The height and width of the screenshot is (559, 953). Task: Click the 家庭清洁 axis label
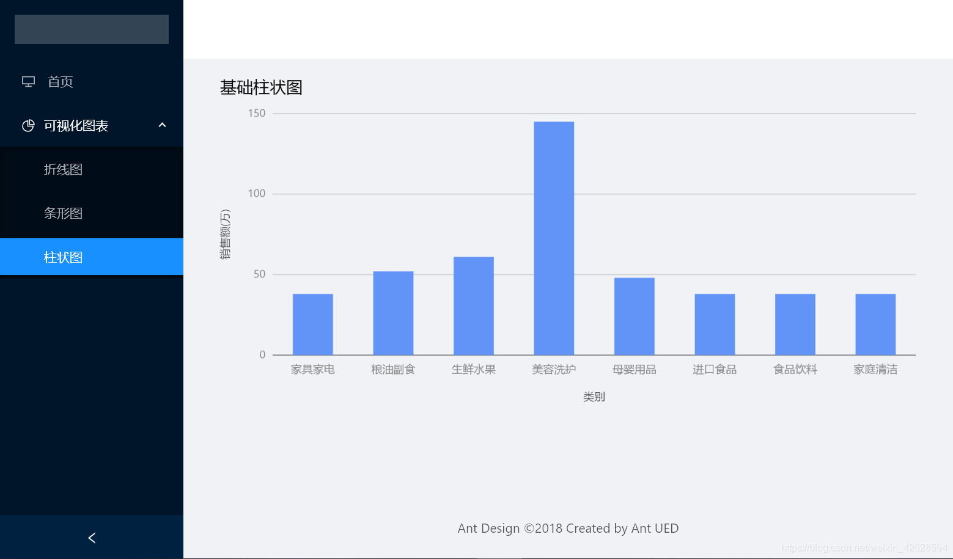(875, 370)
